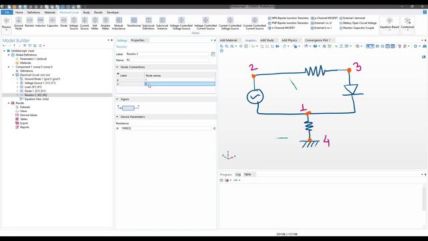Select Parameters 1 in Model Builder

pyautogui.click(x=33, y=59)
